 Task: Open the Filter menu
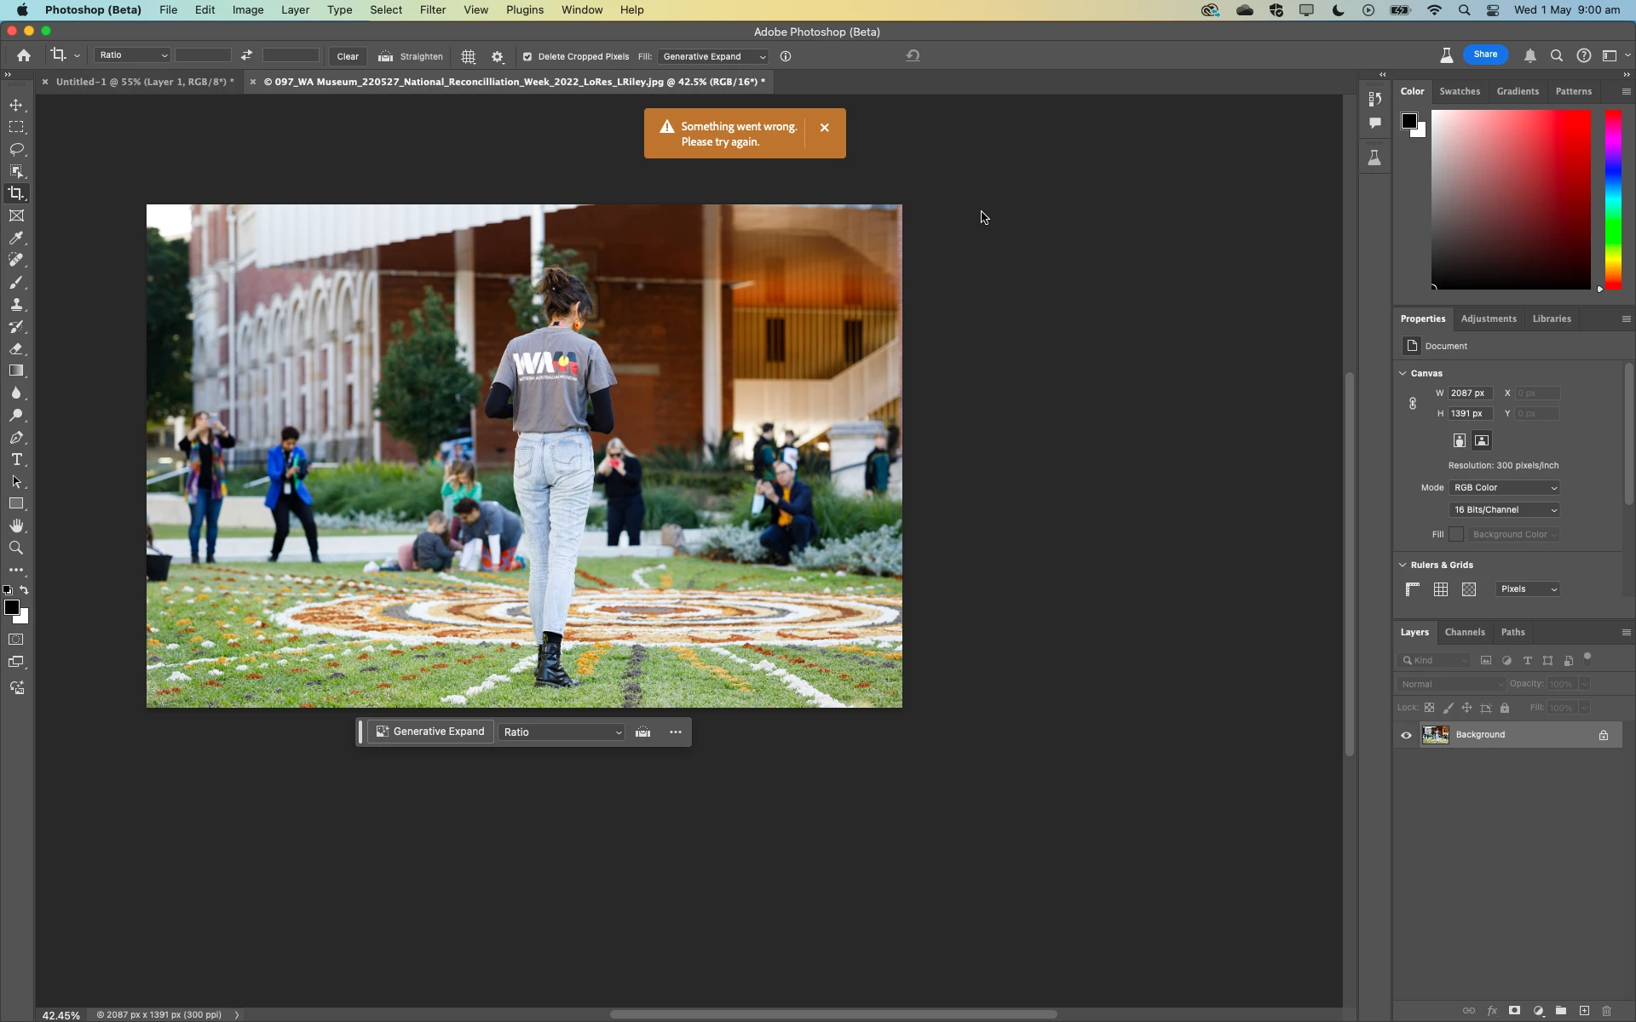432,10
